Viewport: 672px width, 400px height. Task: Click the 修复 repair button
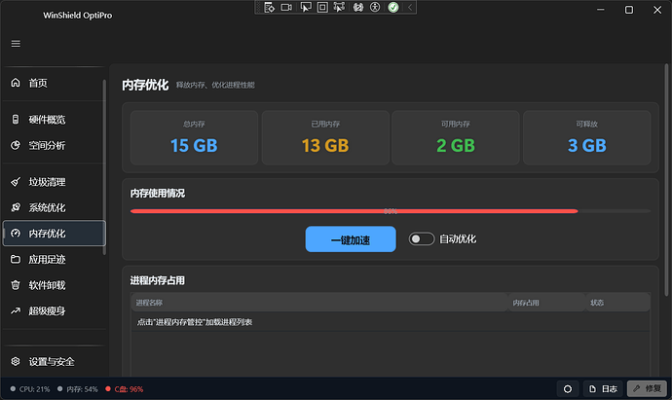(647, 389)
